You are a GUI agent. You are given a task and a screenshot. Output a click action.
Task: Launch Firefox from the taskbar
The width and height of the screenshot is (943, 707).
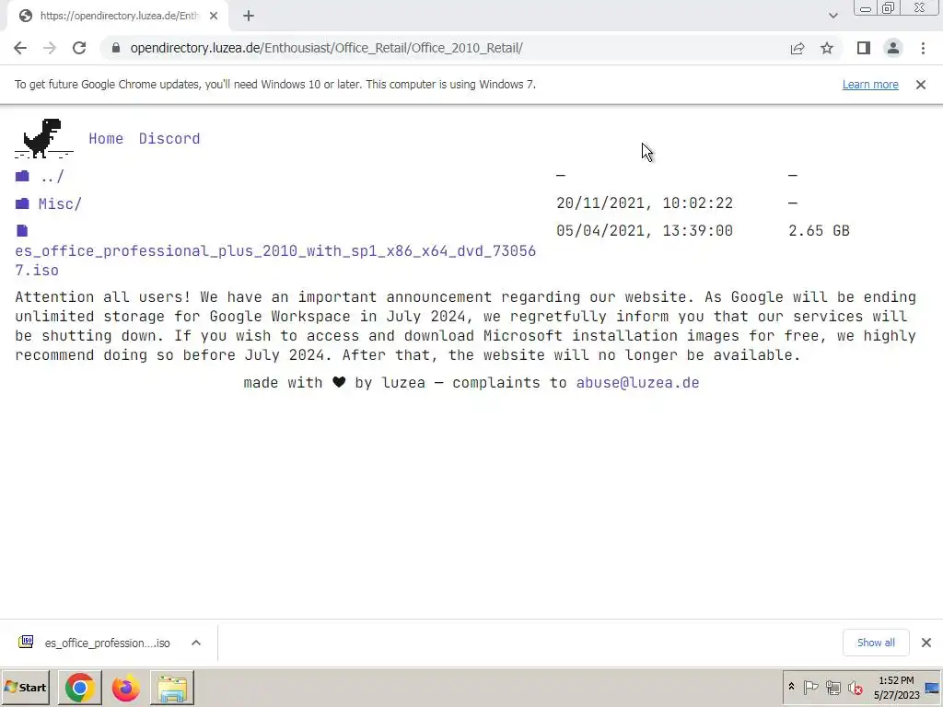(x=125, y=688)
